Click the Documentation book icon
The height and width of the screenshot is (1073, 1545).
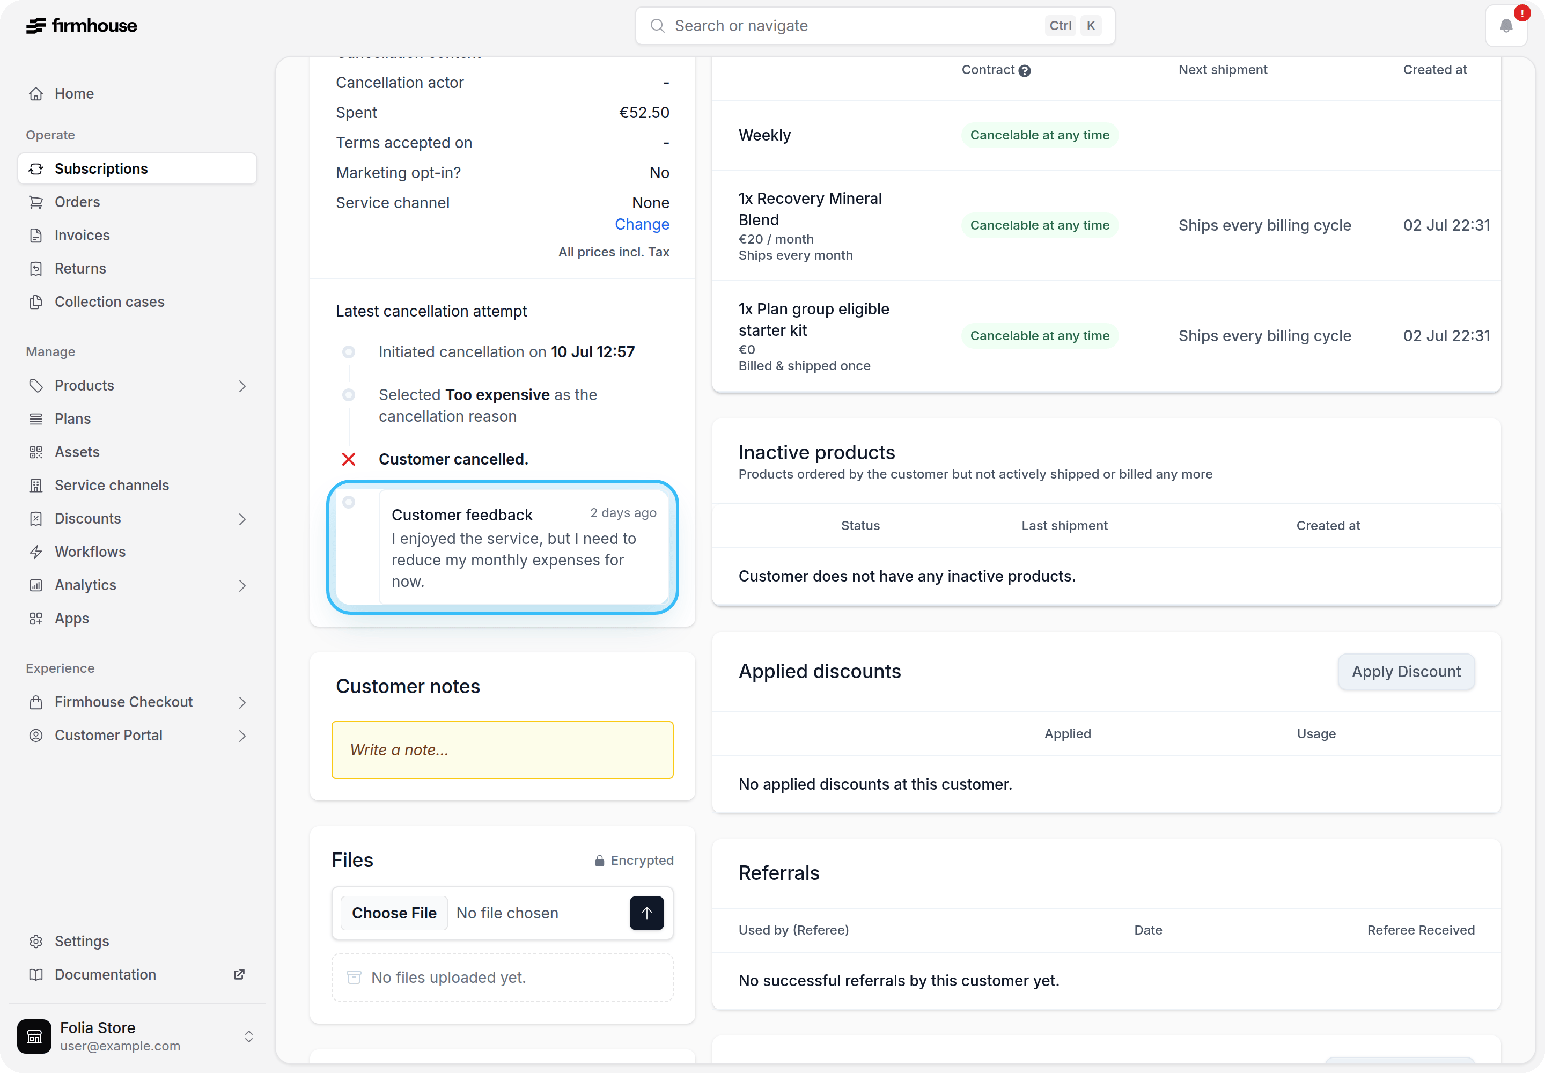pos(36,975)
